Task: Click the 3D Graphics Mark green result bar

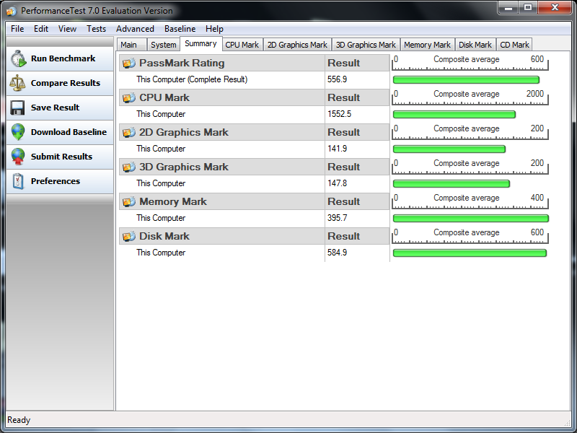Action: 452,184
